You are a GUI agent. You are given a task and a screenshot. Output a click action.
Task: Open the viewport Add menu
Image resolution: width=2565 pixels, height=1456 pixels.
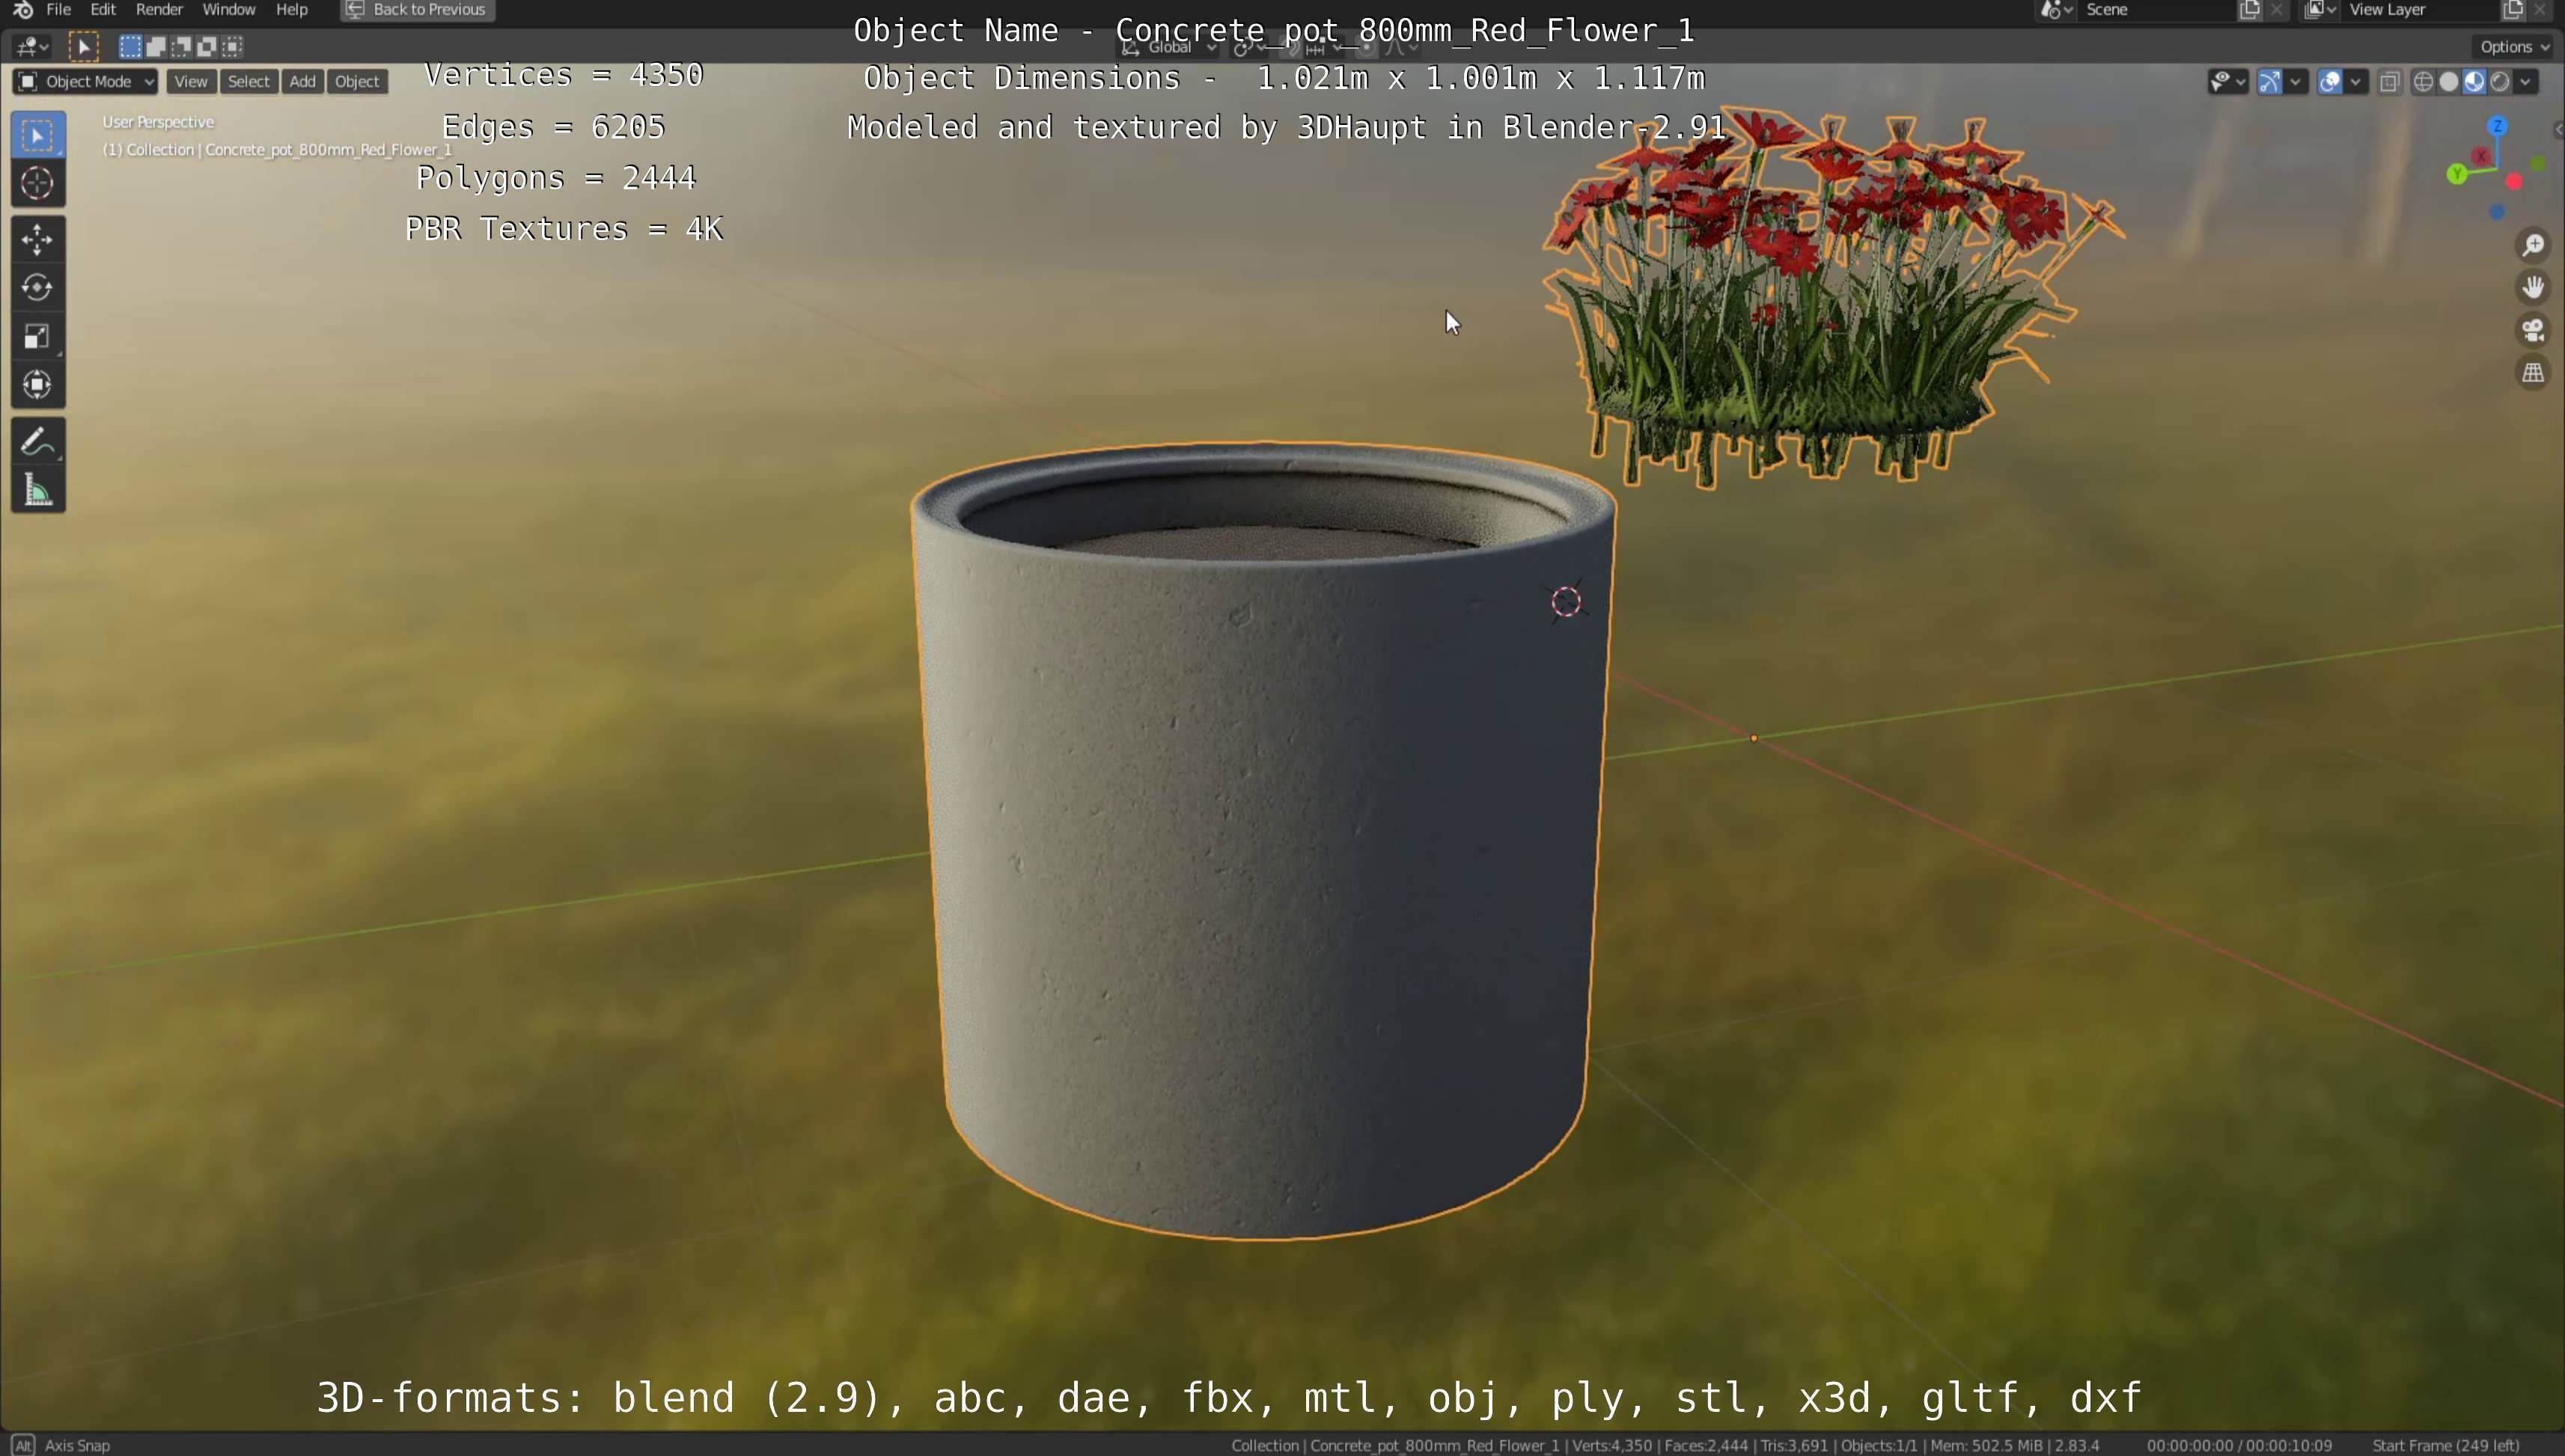click(302, 81)
